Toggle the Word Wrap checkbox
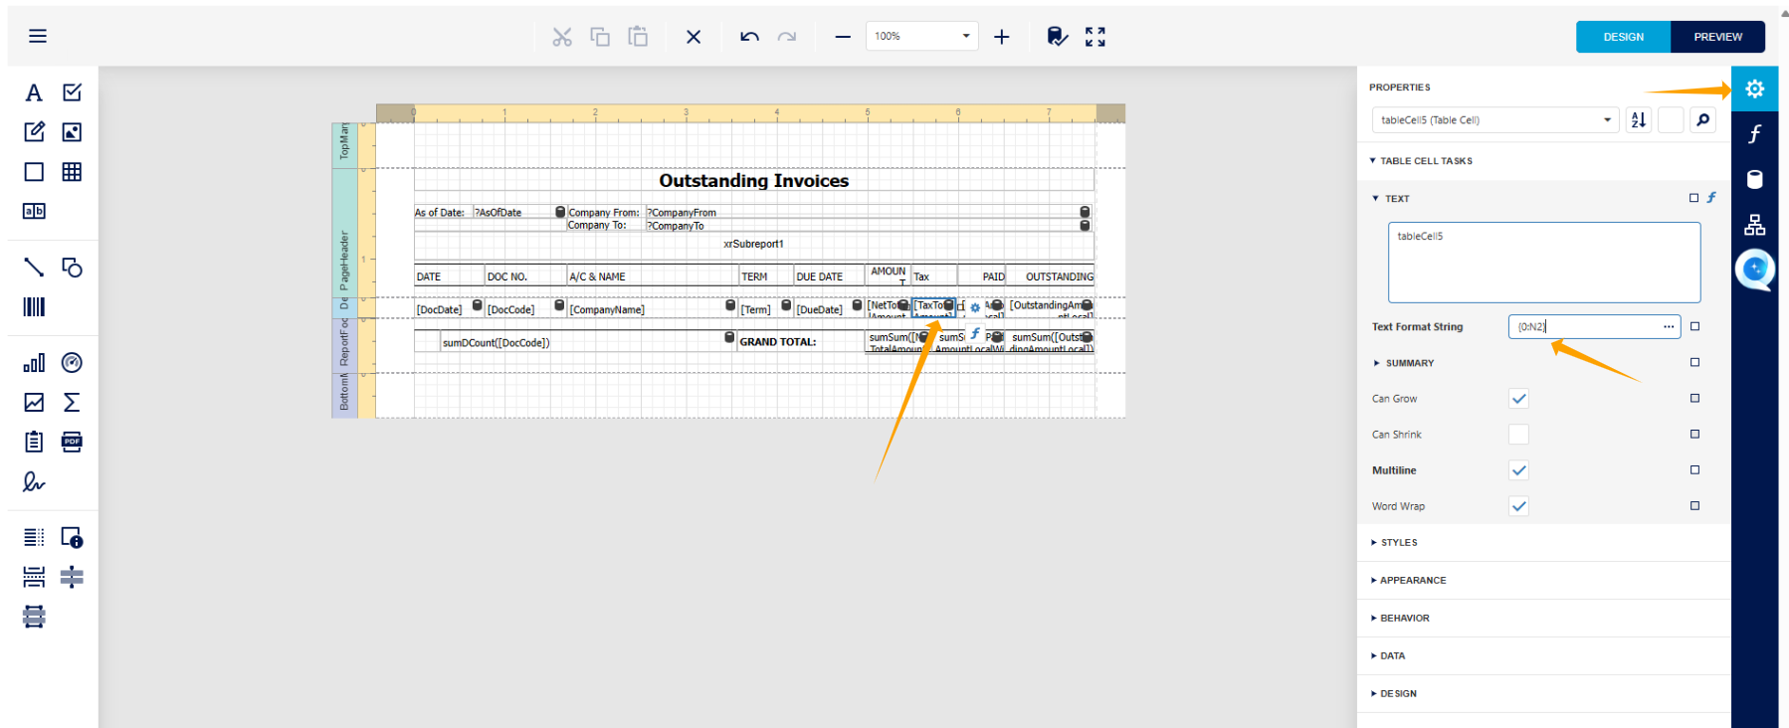Screen dimensions: 1789x728 (1518, 506)
